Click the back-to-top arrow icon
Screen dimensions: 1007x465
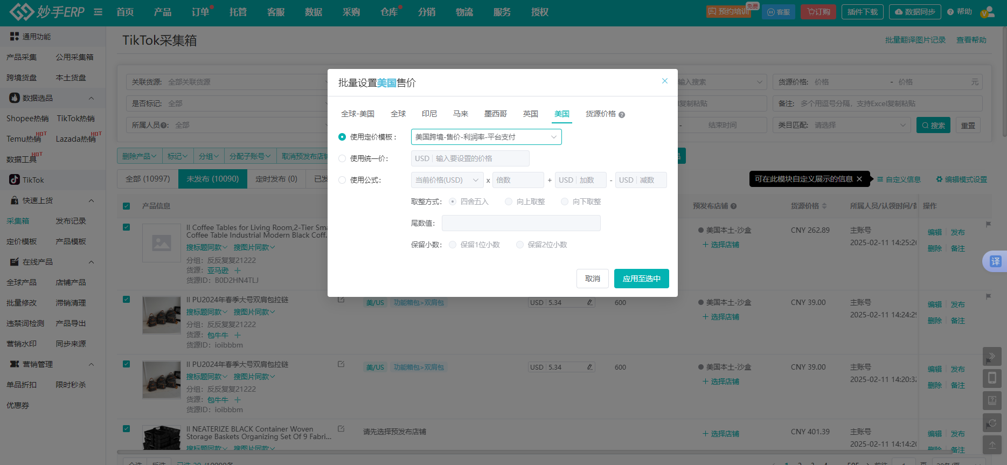point(992,445)
